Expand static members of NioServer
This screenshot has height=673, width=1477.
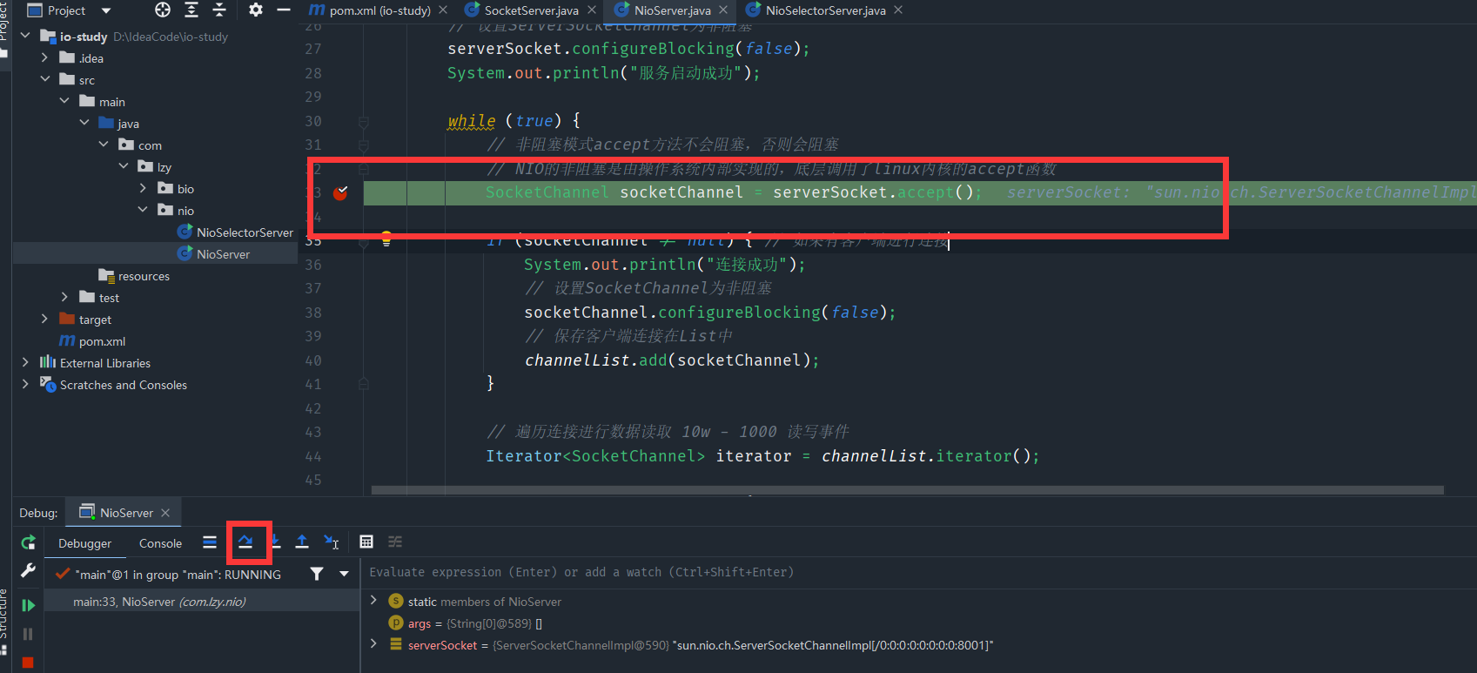(373, 601)
